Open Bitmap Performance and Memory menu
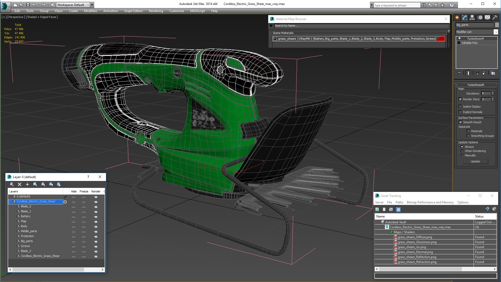Screen dimensions: 501x282 pos(430,202)
